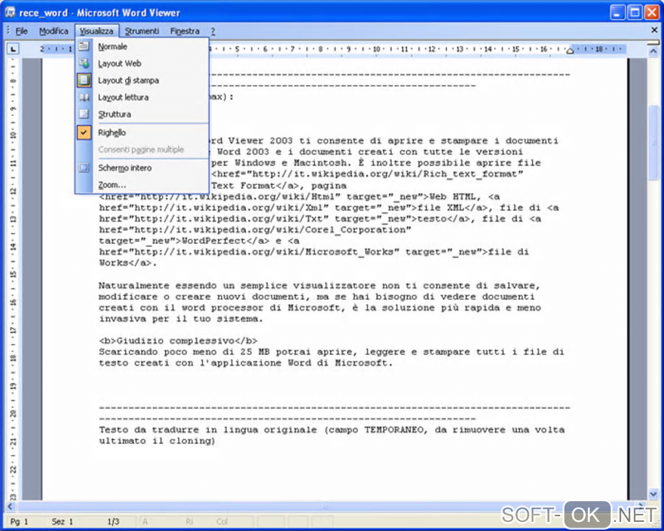Click the 'Pg 1' status bar entry
Viewport: 664px width, 531px height.
click(x=19, y=521)
